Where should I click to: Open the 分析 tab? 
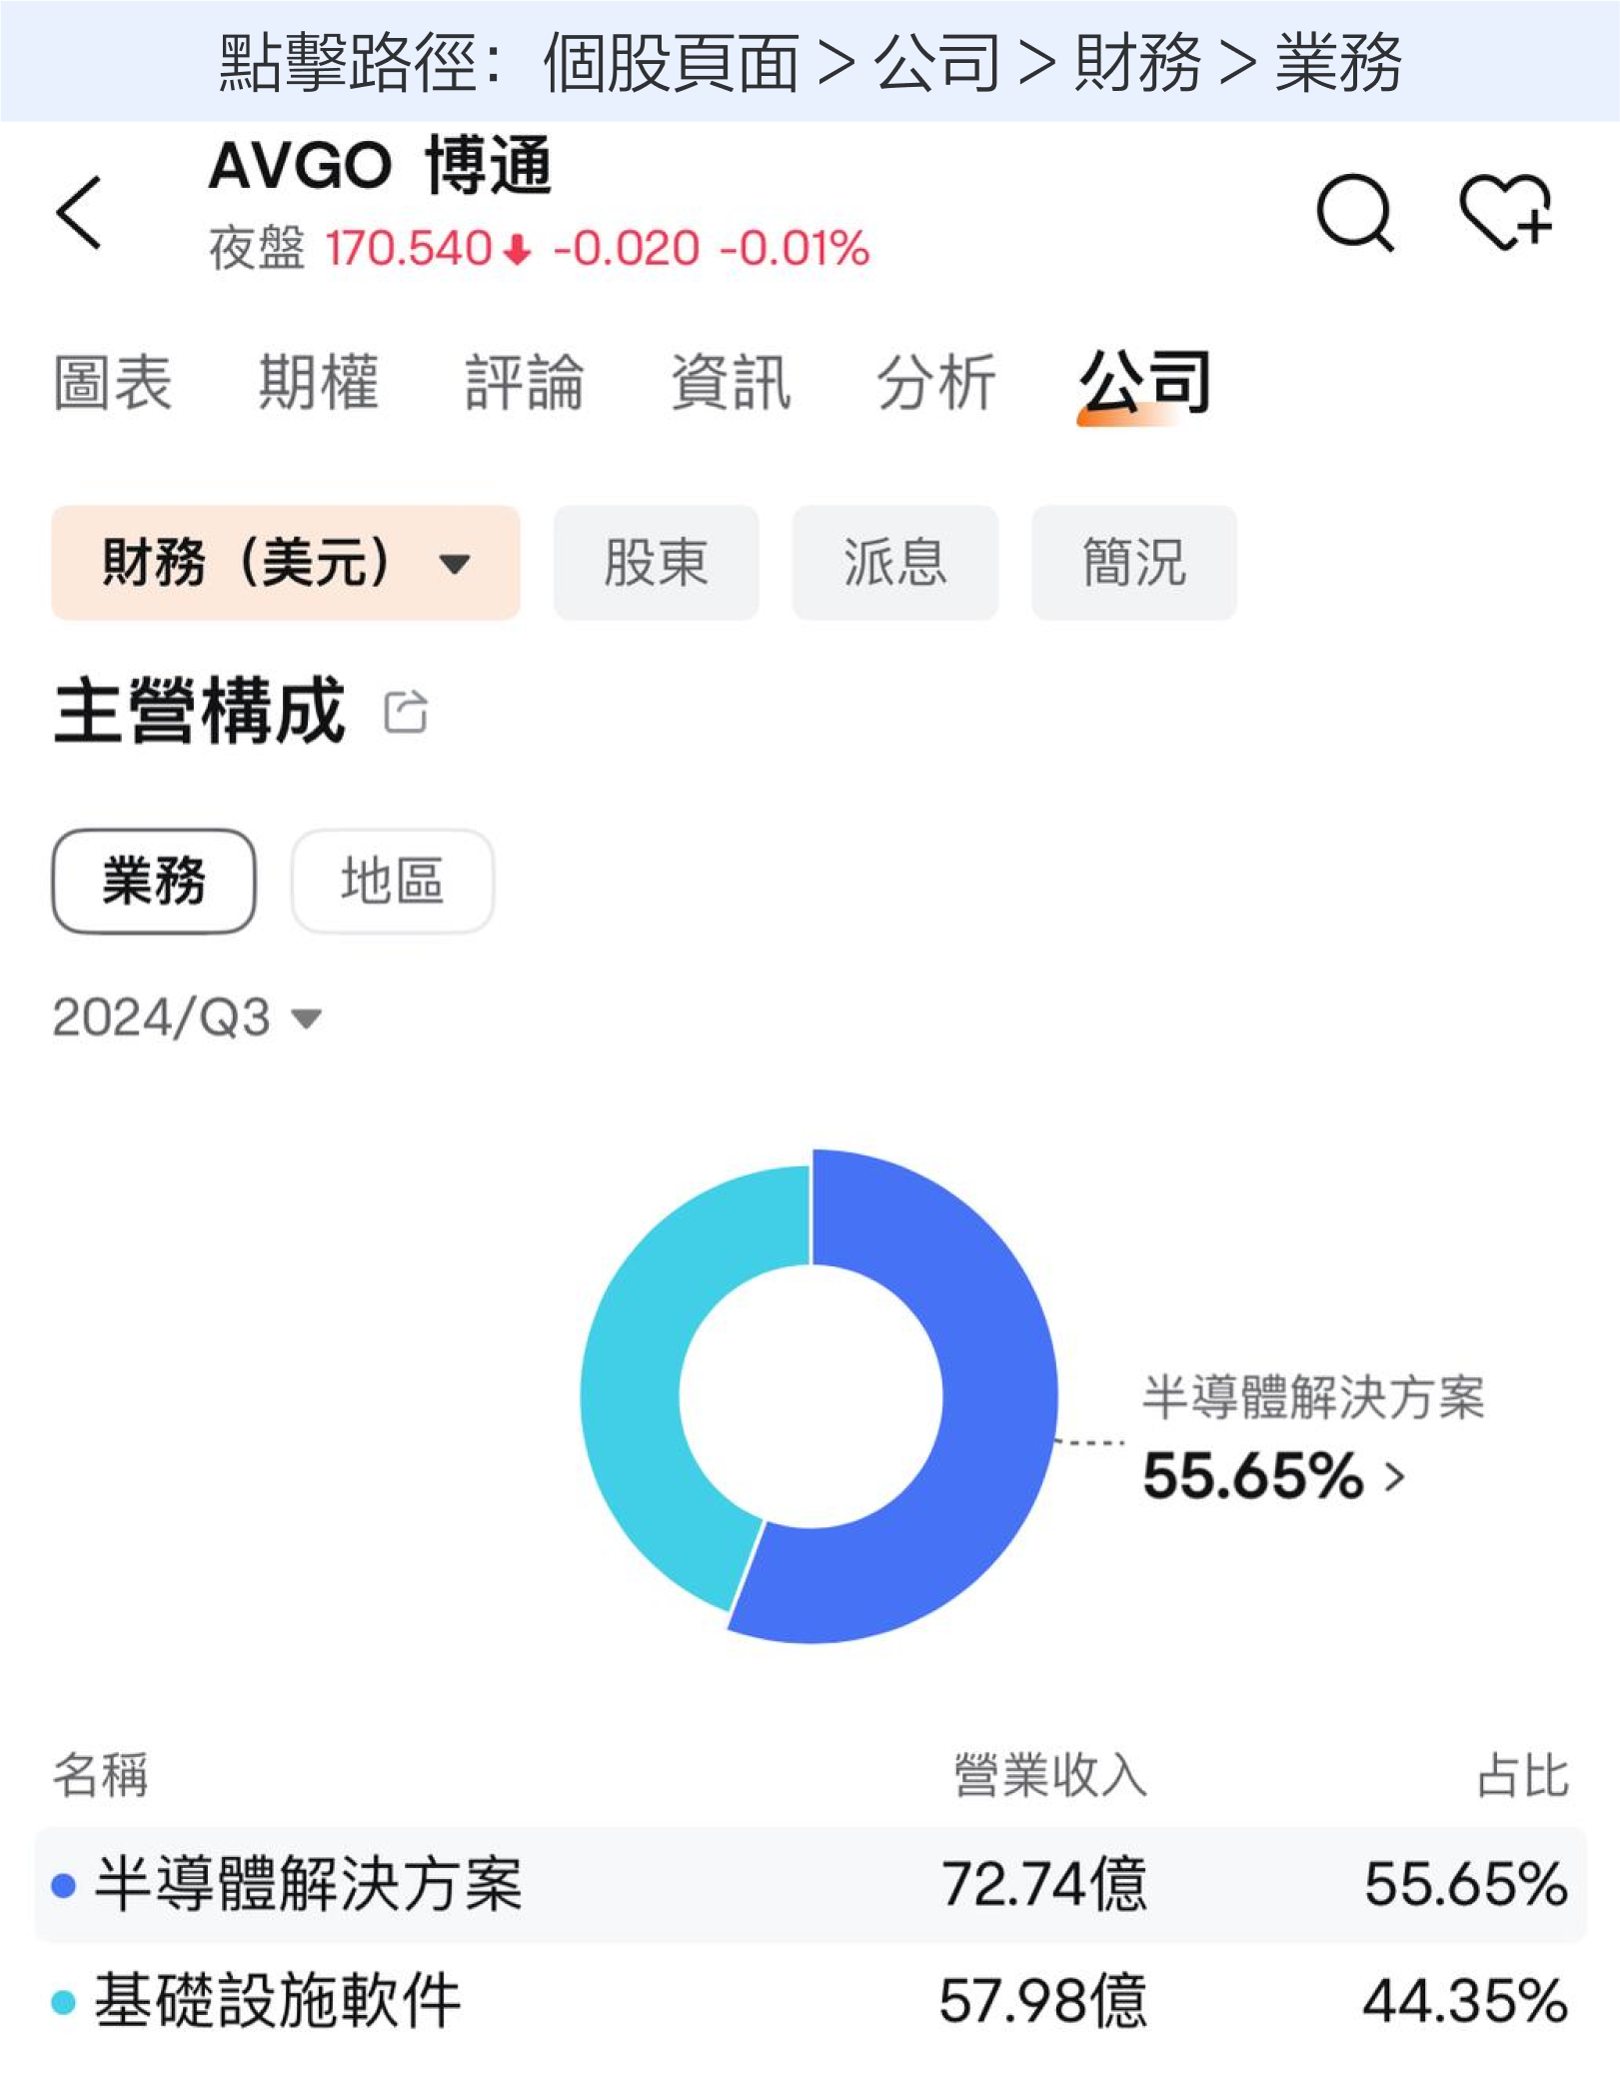[x=936, y=383]
